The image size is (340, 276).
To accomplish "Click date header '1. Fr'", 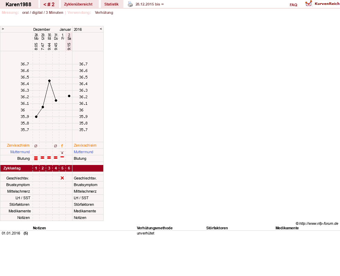I will point(63,37).
